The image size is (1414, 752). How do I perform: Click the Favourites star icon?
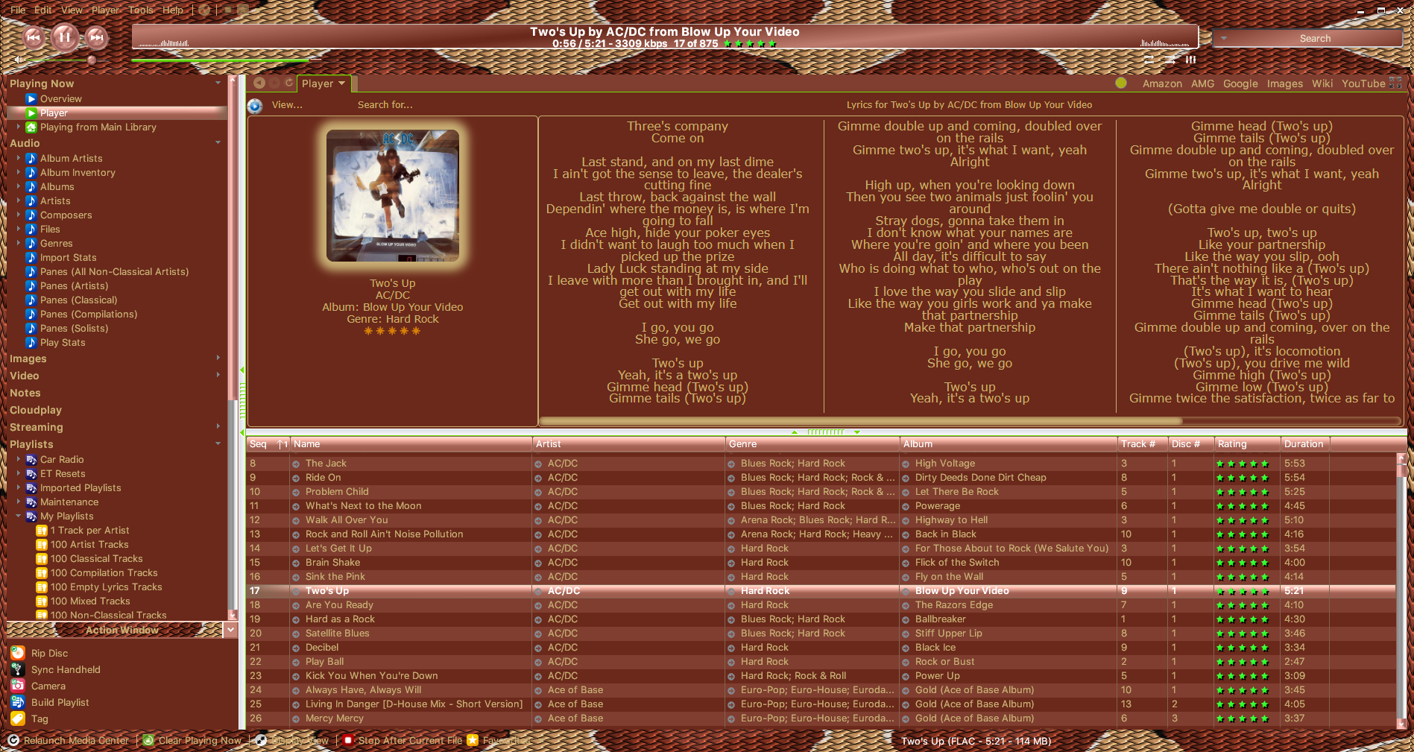pyautogui.click(x=472, y=740)
